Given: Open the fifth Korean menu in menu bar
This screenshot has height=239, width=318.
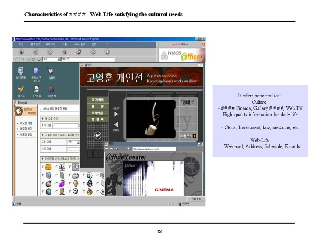Looking at the screenshot, I should 79,45.
